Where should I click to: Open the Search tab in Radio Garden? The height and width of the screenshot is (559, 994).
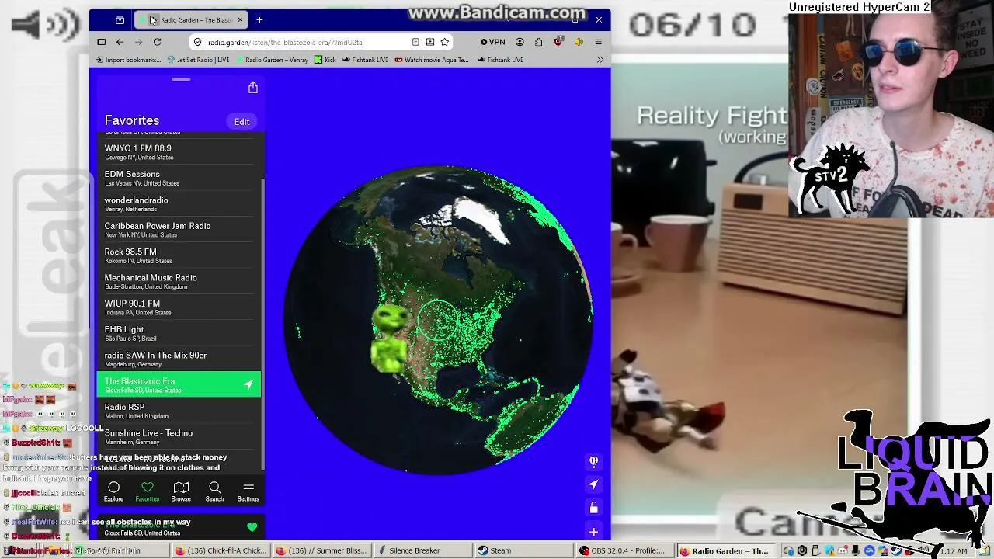point(214,491)
